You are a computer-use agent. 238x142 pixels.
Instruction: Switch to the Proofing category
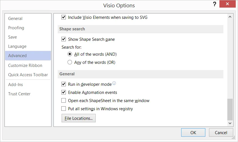28,28
